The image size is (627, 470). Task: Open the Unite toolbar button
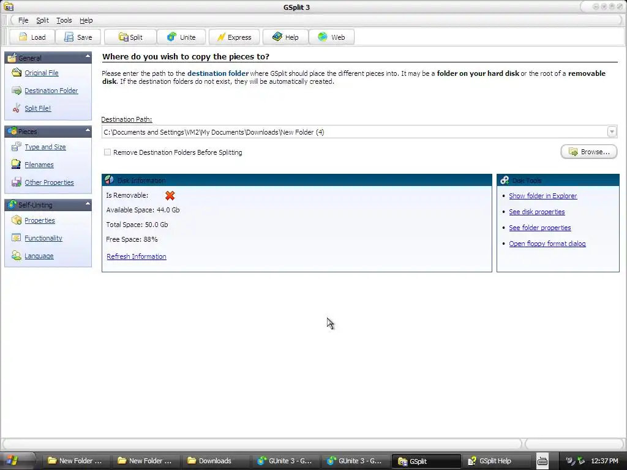pos(181,37)
